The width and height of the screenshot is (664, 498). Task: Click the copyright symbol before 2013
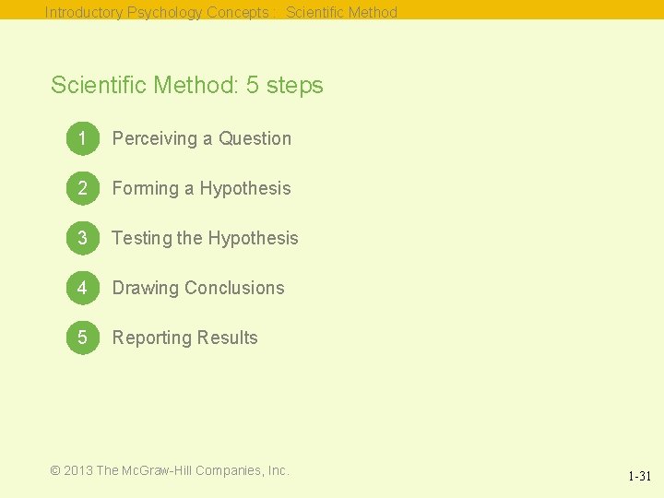coord(55,470)
